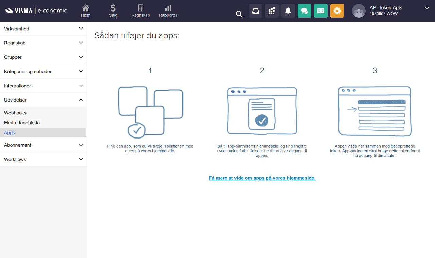Open the green help book icon
Screen dimensions: 435x258
click(320, 11)
